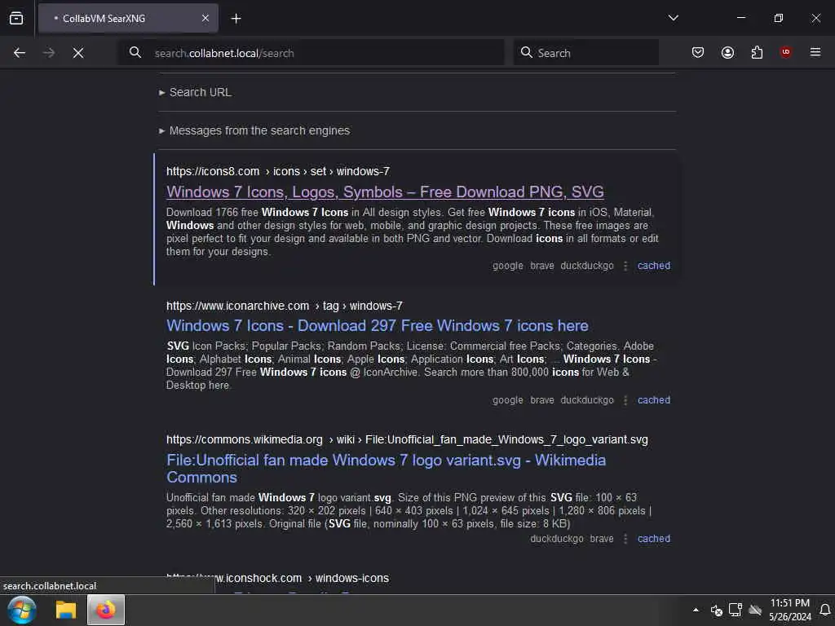This screenshot has width=835, height=626.
Task: Open Firefox View tab list icon
Action: (16, 18)
